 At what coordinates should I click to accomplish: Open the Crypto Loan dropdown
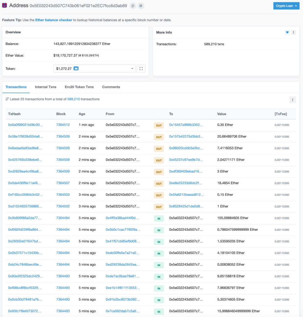pos(286,6)
